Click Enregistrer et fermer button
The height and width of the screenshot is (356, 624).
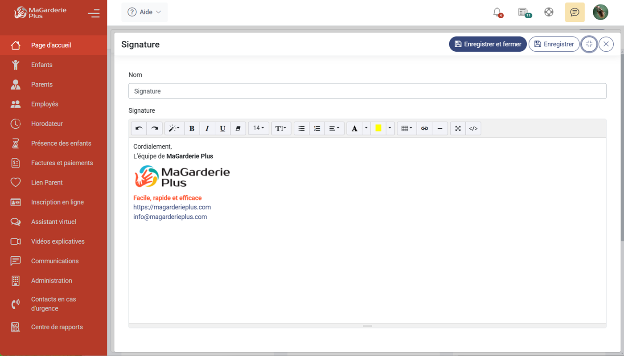click(488, 44)
